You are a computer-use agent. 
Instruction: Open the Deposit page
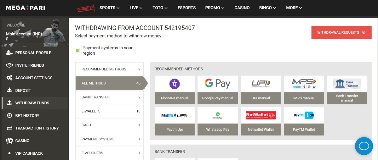(x=23, y=91)
